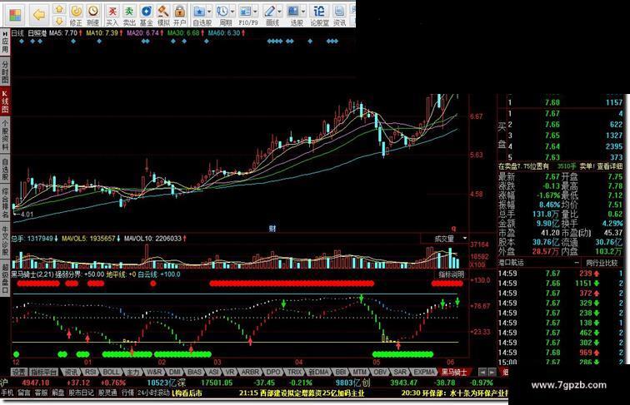Expand the 周期 dropdown arrow
630x405 pixels.
[232, 12]
